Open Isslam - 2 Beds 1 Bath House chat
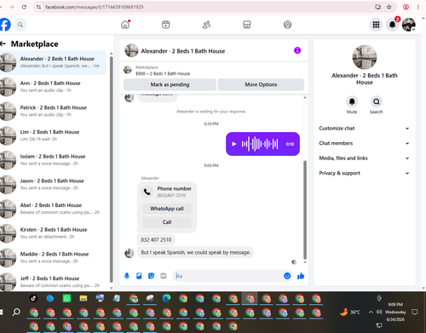This screenshot has width=426, height=333. click(x=53, y=160)
